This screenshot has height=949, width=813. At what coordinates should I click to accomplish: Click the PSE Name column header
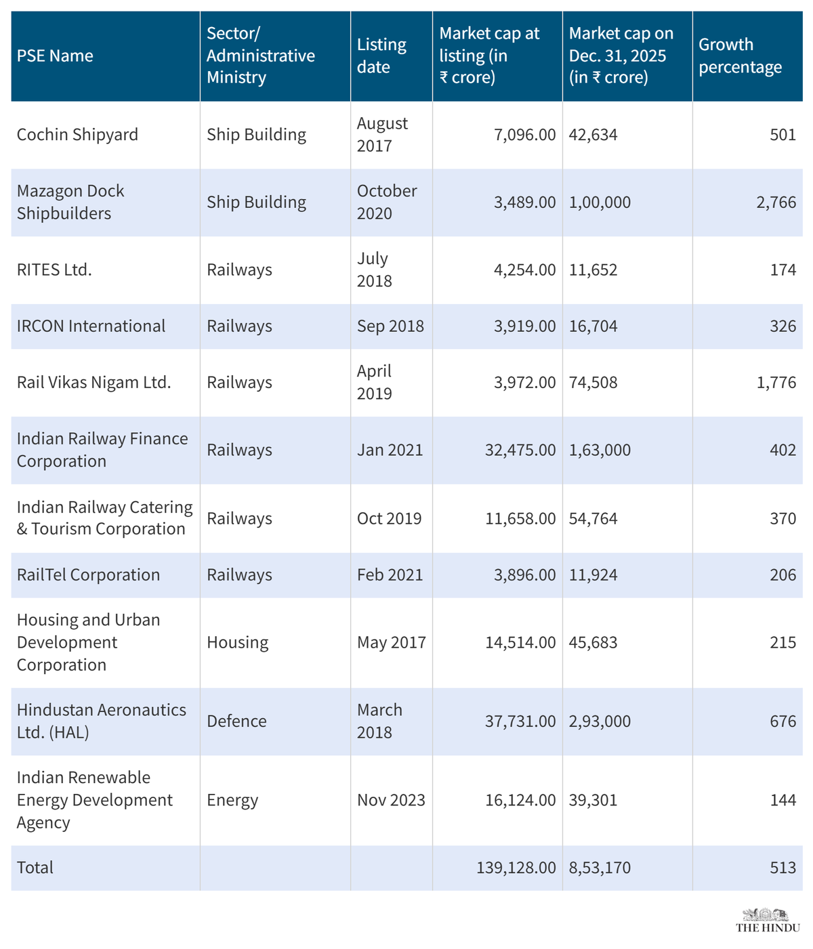tap(55, 56)
